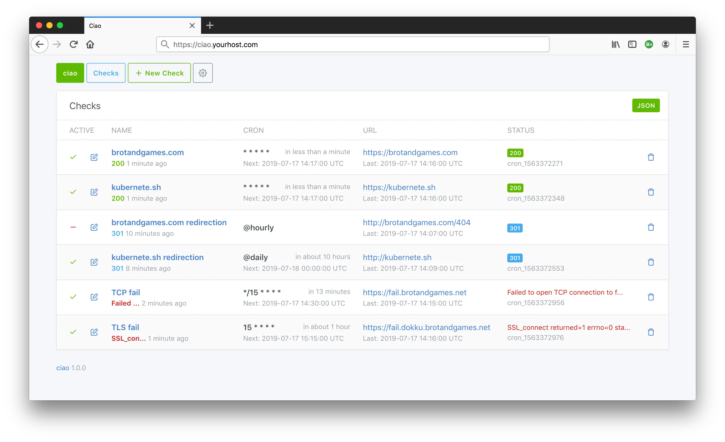Open the browser sidebar panel icon
The height and width of the screenshot is (442, 725).
632,45
